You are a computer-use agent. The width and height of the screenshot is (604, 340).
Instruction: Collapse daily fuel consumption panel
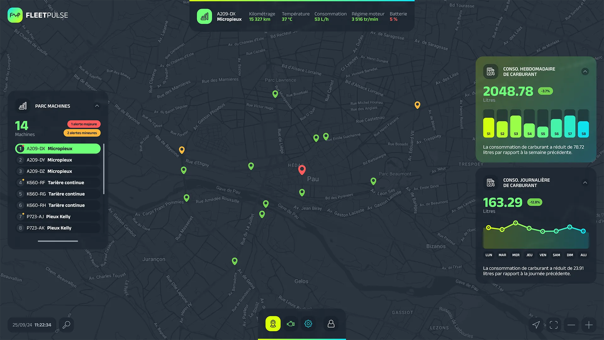click(x=585, y=183)
